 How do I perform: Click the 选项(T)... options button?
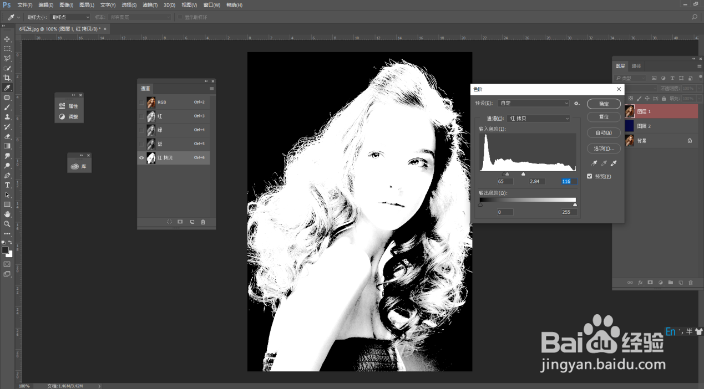point(604,149)
